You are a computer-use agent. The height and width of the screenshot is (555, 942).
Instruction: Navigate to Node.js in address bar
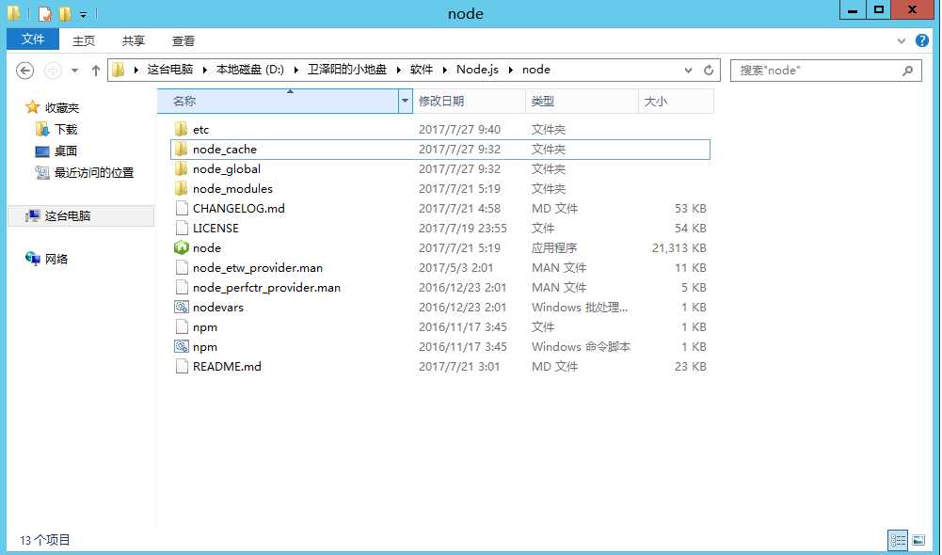coord(477,70)
